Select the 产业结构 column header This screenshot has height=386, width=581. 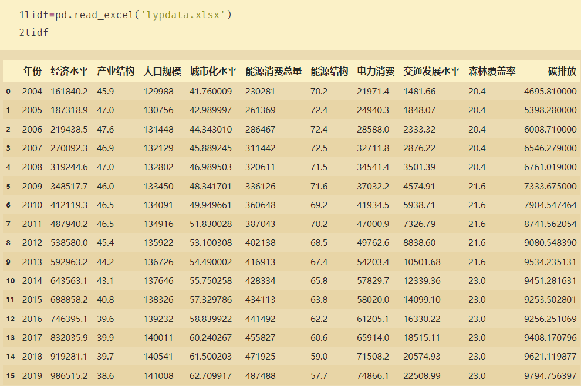[x=116, y=71]
